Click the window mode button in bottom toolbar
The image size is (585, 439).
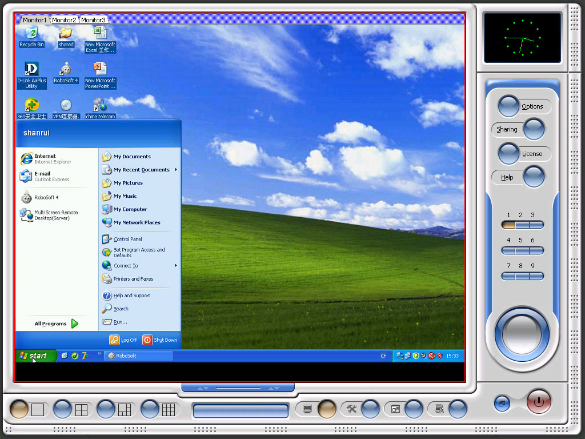coord(414,409)
